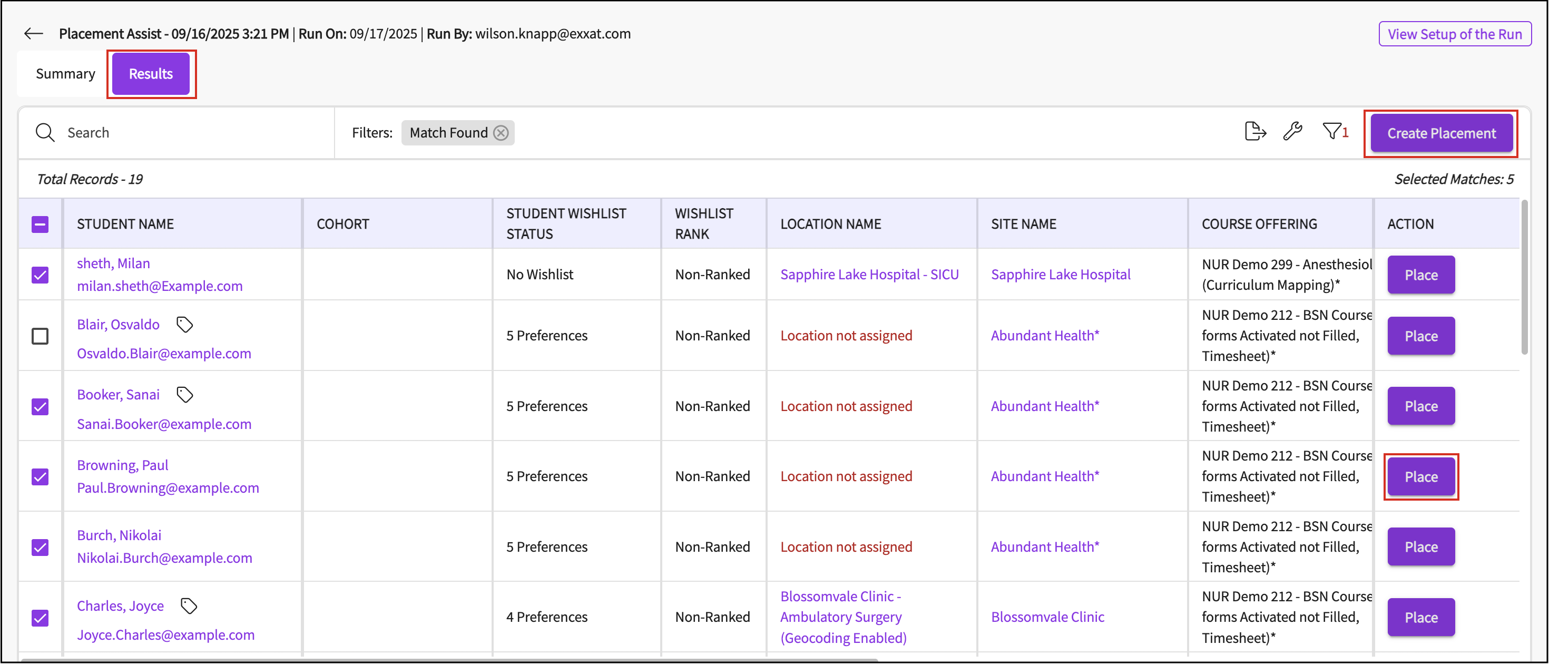The height and width of the screenshot is (664, 1549).
Task: Uncheck the sheth, Milan row checkbox
Action: pyautogui.click(x=40, y=275)
